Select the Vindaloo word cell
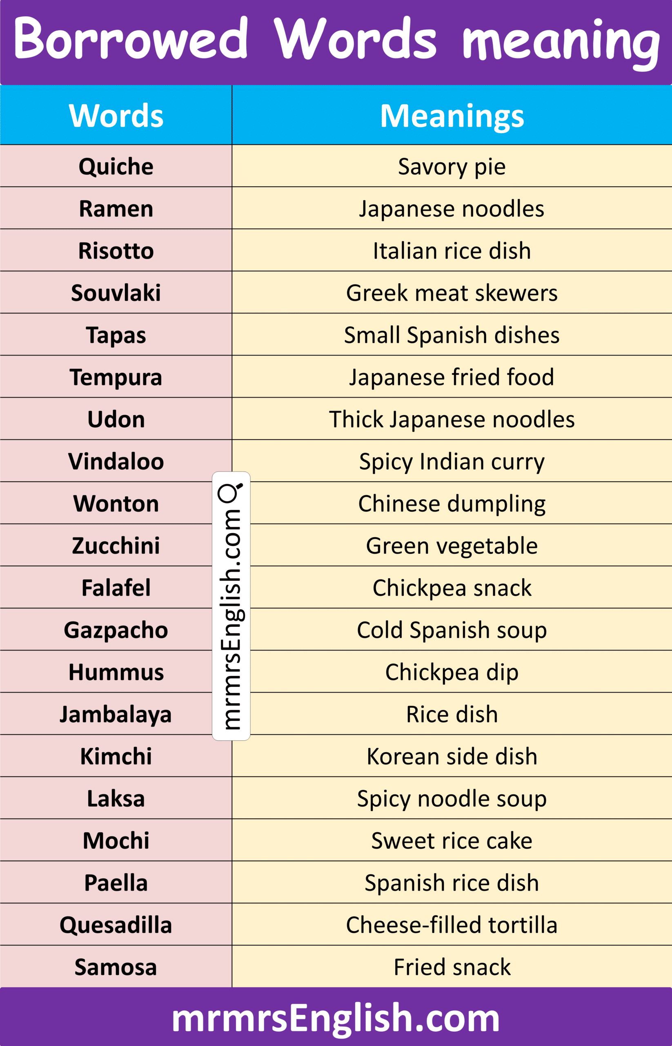 (116, 461)
